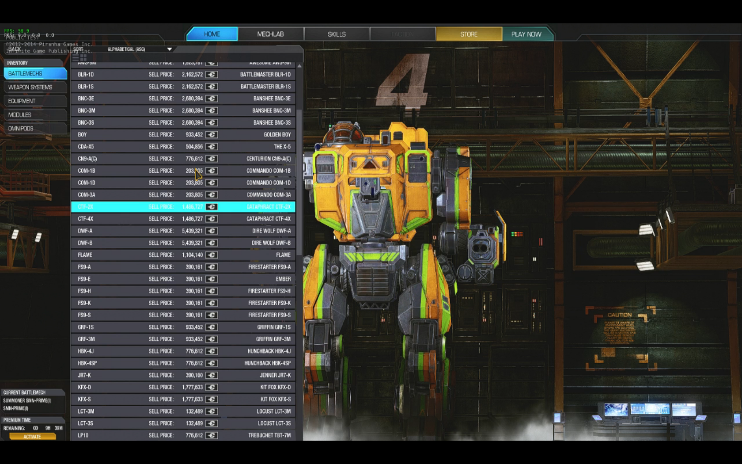The width and height of the screenshot is (742, 464).
Task: Click the sell icon for COM-3A
Action: pyautogui.click(x=212, y=195)
